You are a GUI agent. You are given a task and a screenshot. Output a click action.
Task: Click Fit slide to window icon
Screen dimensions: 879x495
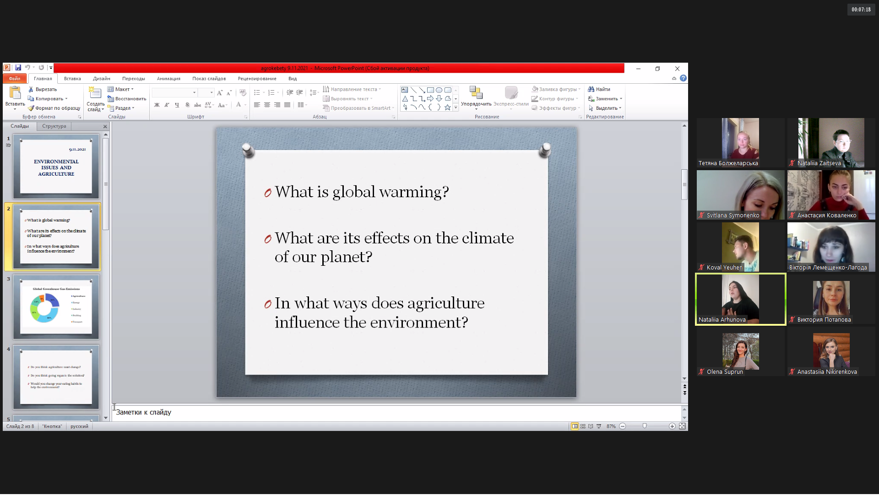682,426
